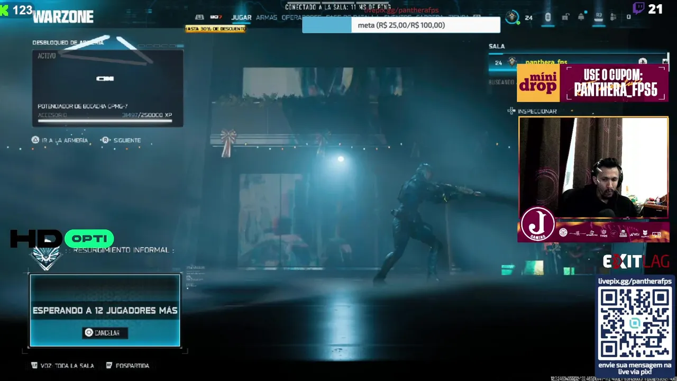The height and width of the screenshot is (381, 677).
Task: Click the Twitch logo in viewer counter
Action: (x=638, y=8)
